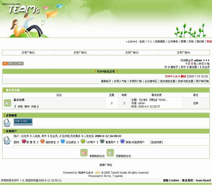Click the 无新帖的论坛 legend icon
Viewport: 212px width, 185px height.
(x=110, y=153)
